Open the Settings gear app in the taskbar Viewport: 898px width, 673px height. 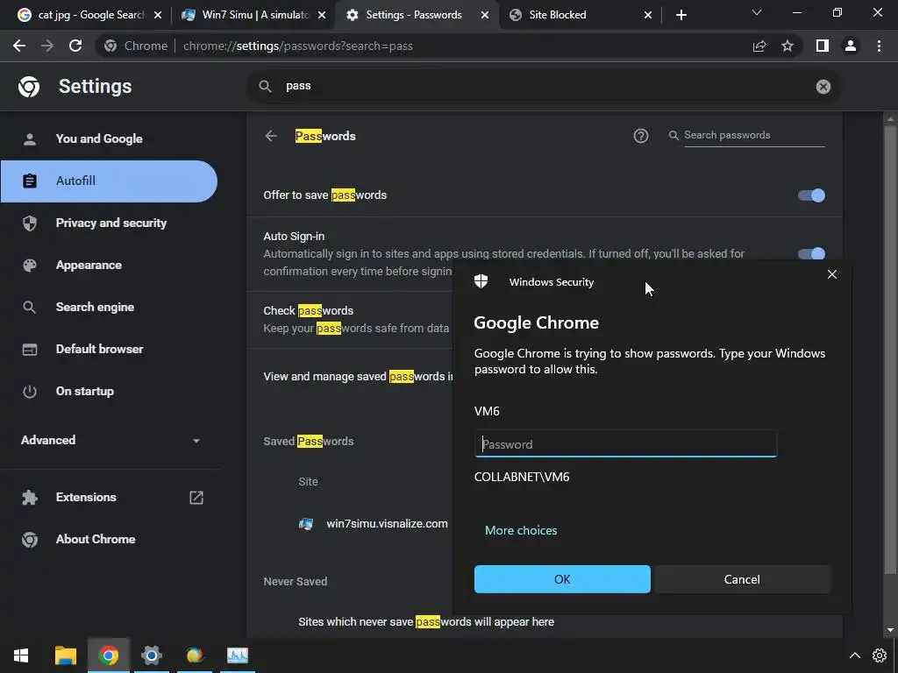click(x=151, y=655)
